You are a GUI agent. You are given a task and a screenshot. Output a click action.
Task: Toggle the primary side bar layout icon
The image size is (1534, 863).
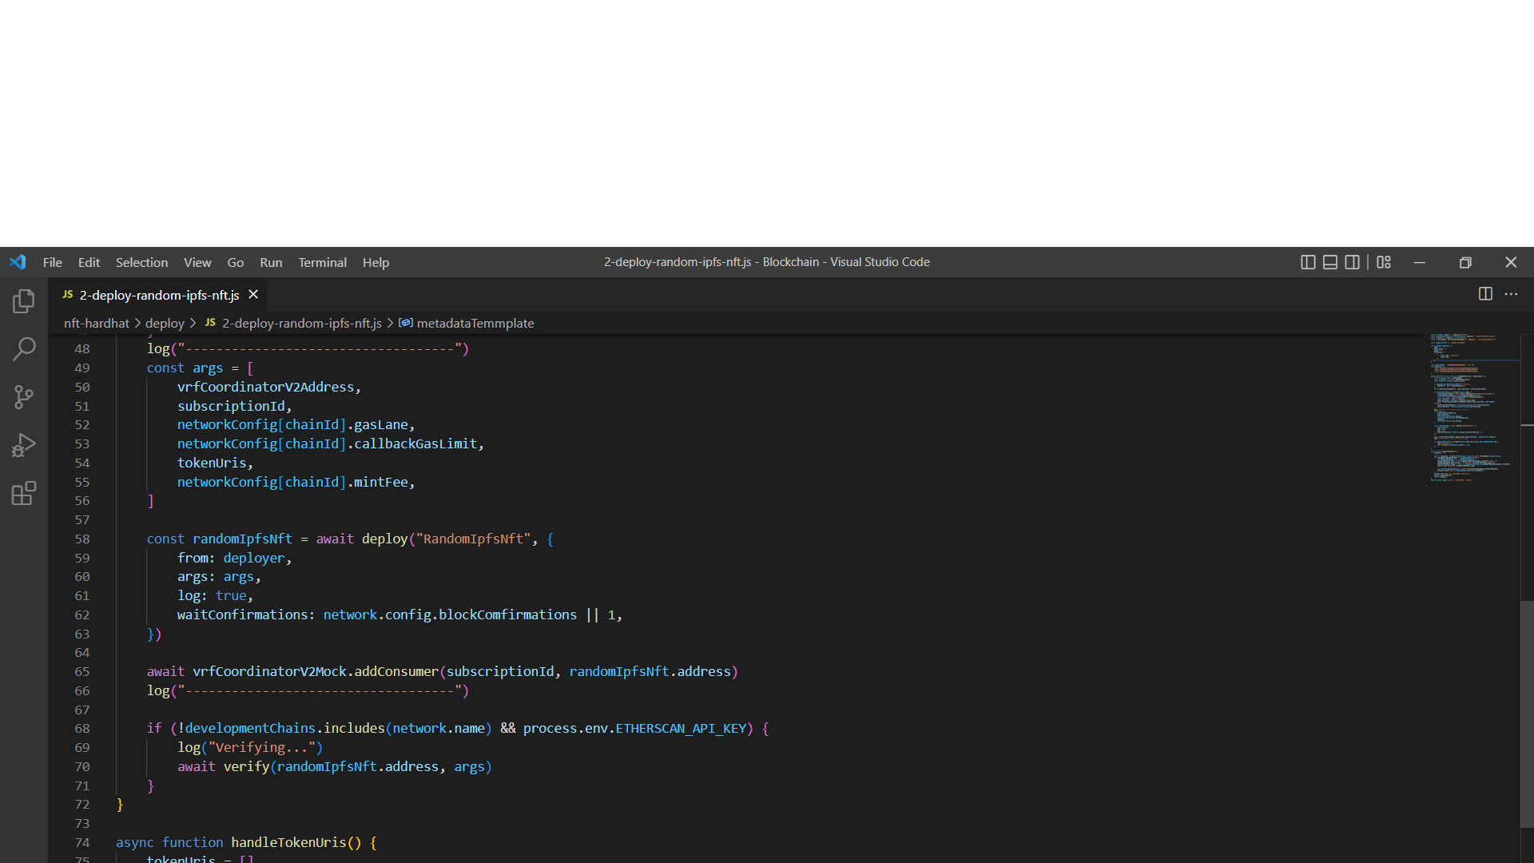[1308, 262]
